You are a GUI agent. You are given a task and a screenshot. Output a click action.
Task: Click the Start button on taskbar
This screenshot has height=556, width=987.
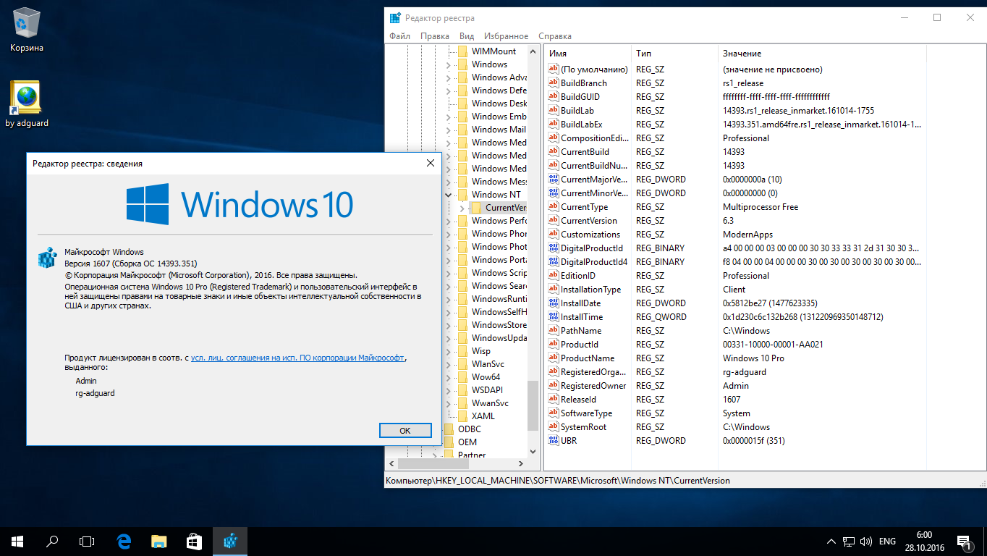[x=17, y=541]
